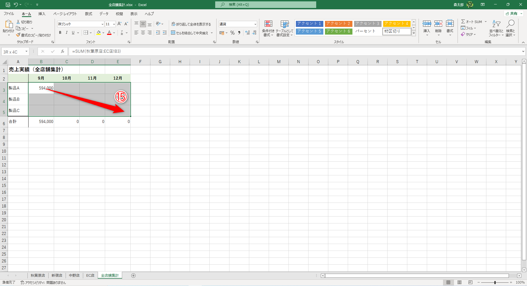The height and width of the screenshot is (286, 527).
Task: Click the borders icon
Action: tap(86, 33)
